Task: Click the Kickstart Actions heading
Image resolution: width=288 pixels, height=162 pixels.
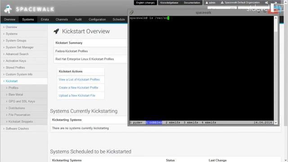Action: (71, 72)
